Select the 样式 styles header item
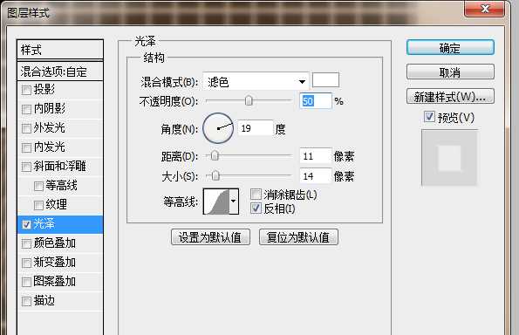 tap(60, 50)
